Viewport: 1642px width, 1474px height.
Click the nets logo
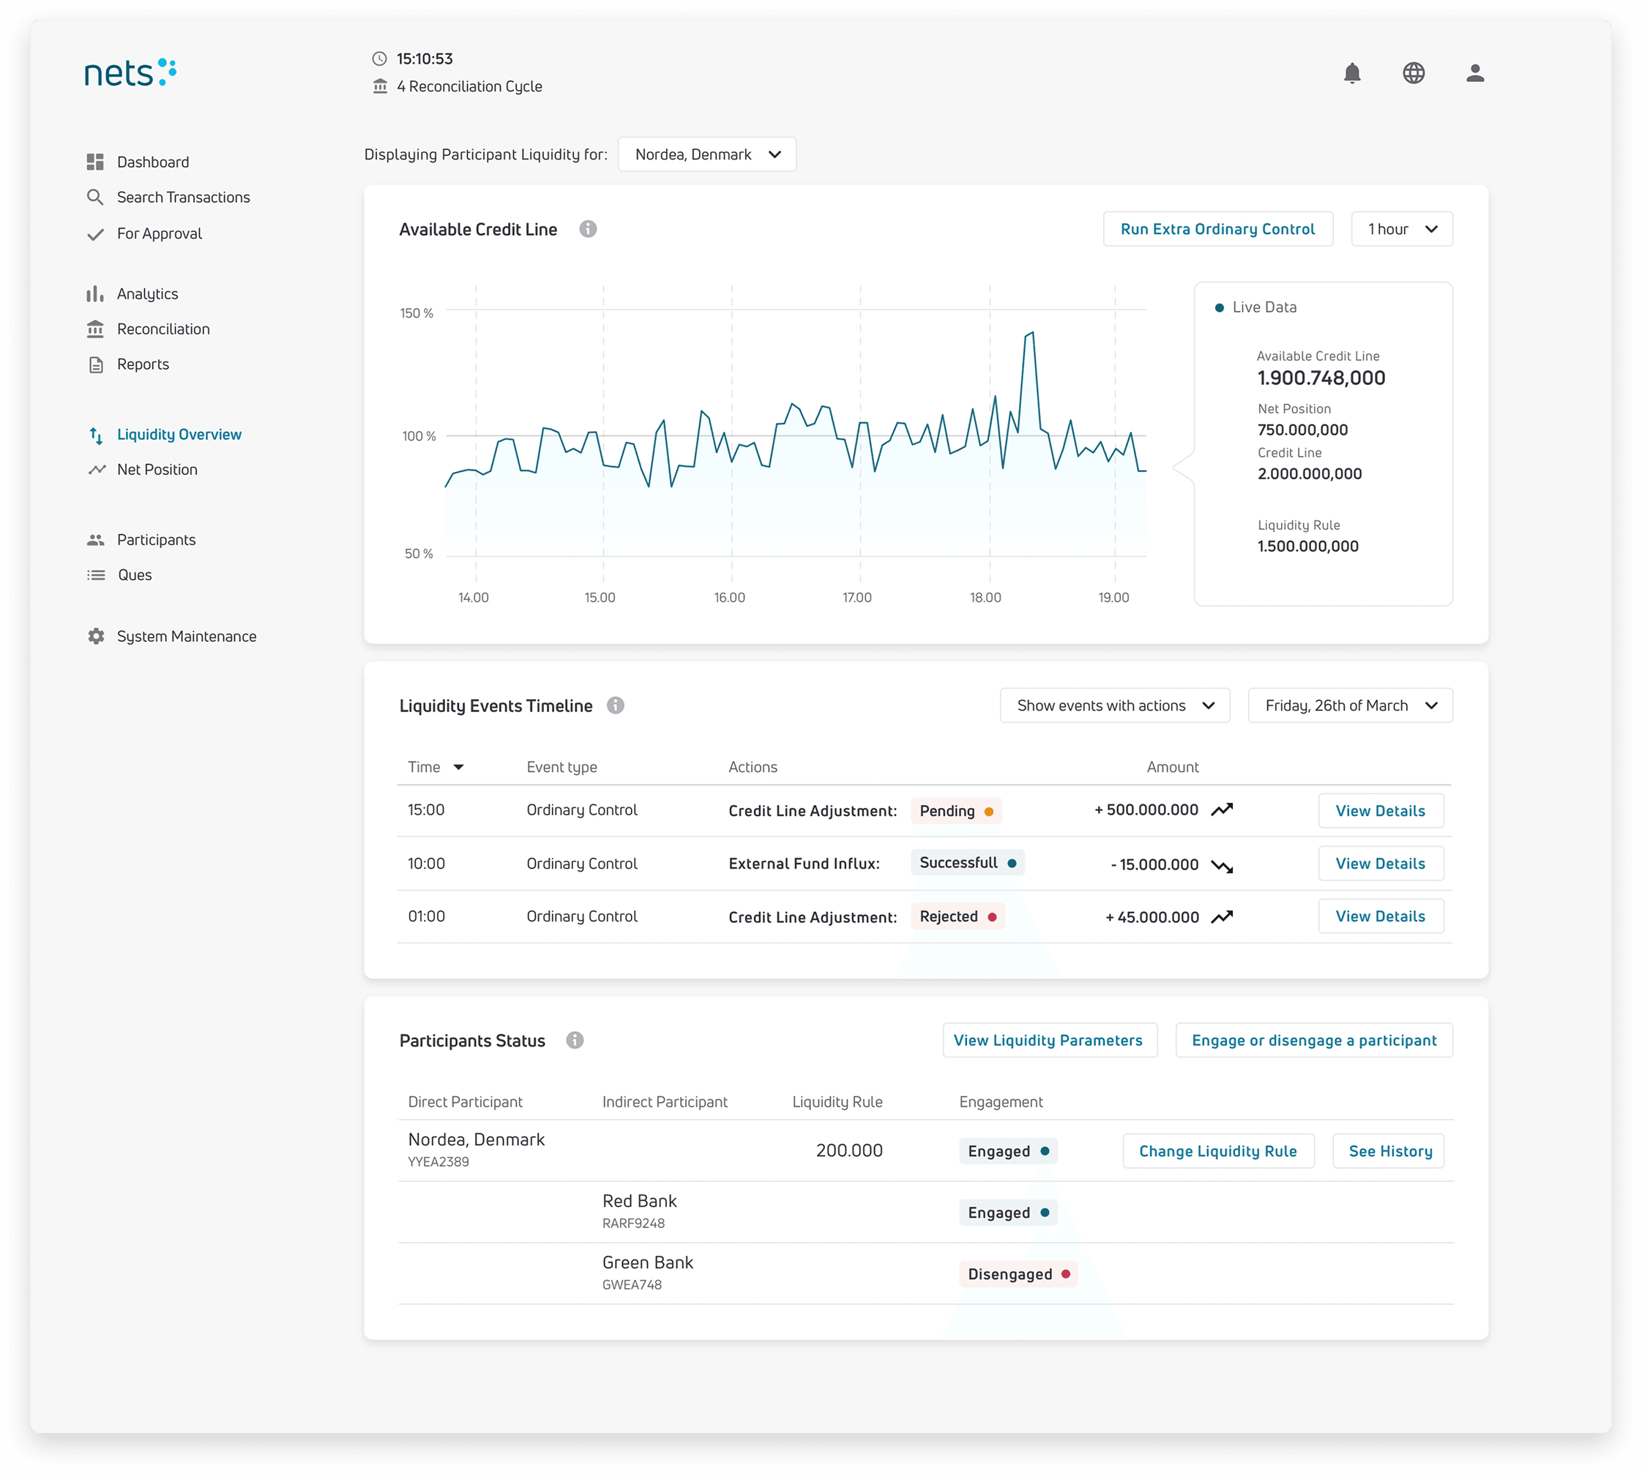point(130,72)
